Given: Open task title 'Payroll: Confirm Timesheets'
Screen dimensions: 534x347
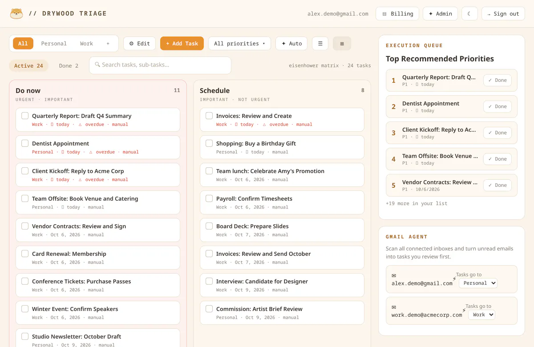Looking at the screenshot, I should [254, 198].
